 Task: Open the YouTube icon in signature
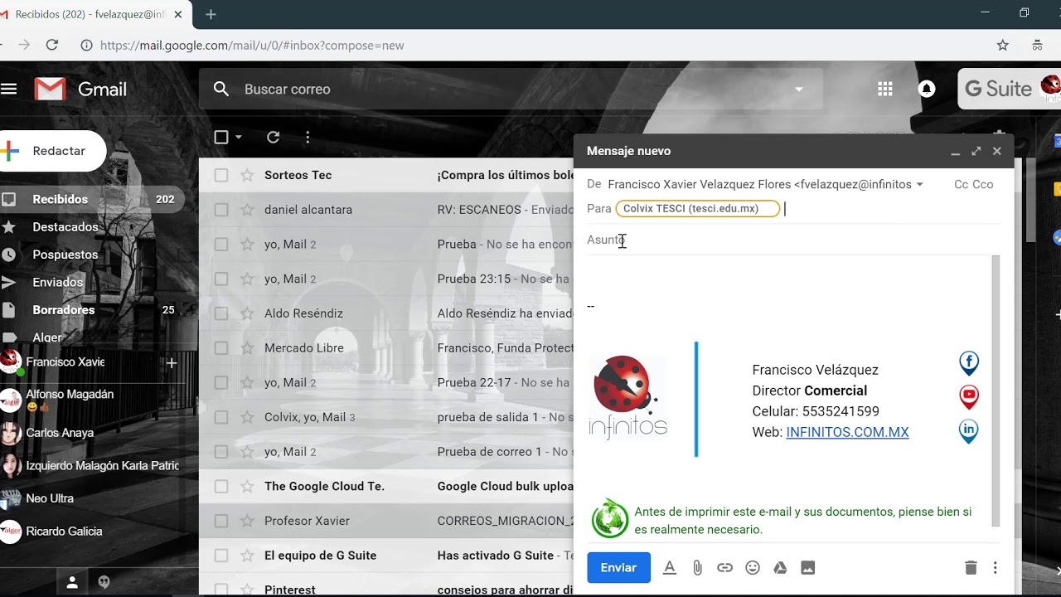coord(968,397)
